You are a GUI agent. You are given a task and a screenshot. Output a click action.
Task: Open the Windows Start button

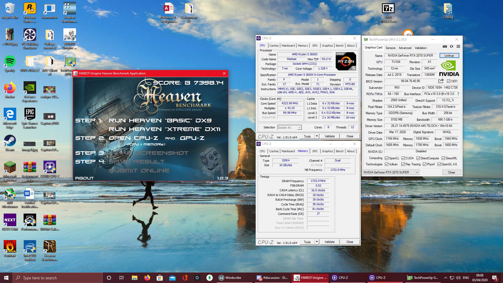tap(6, 278)
